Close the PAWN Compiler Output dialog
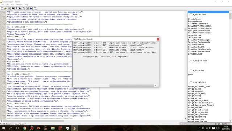This screenshot has width=232, height=131. click(158, 39)
